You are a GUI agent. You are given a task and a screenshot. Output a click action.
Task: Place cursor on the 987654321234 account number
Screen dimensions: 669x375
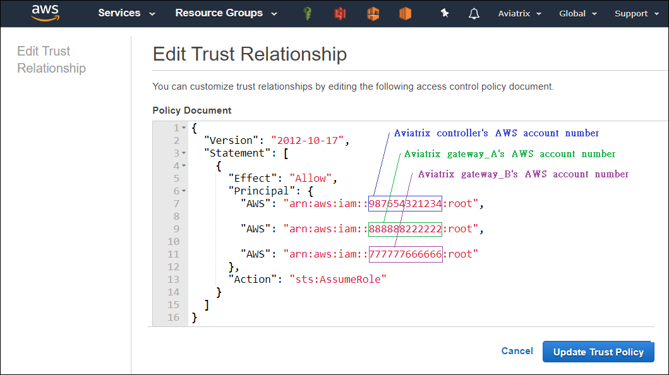click(x=405, y=204)
